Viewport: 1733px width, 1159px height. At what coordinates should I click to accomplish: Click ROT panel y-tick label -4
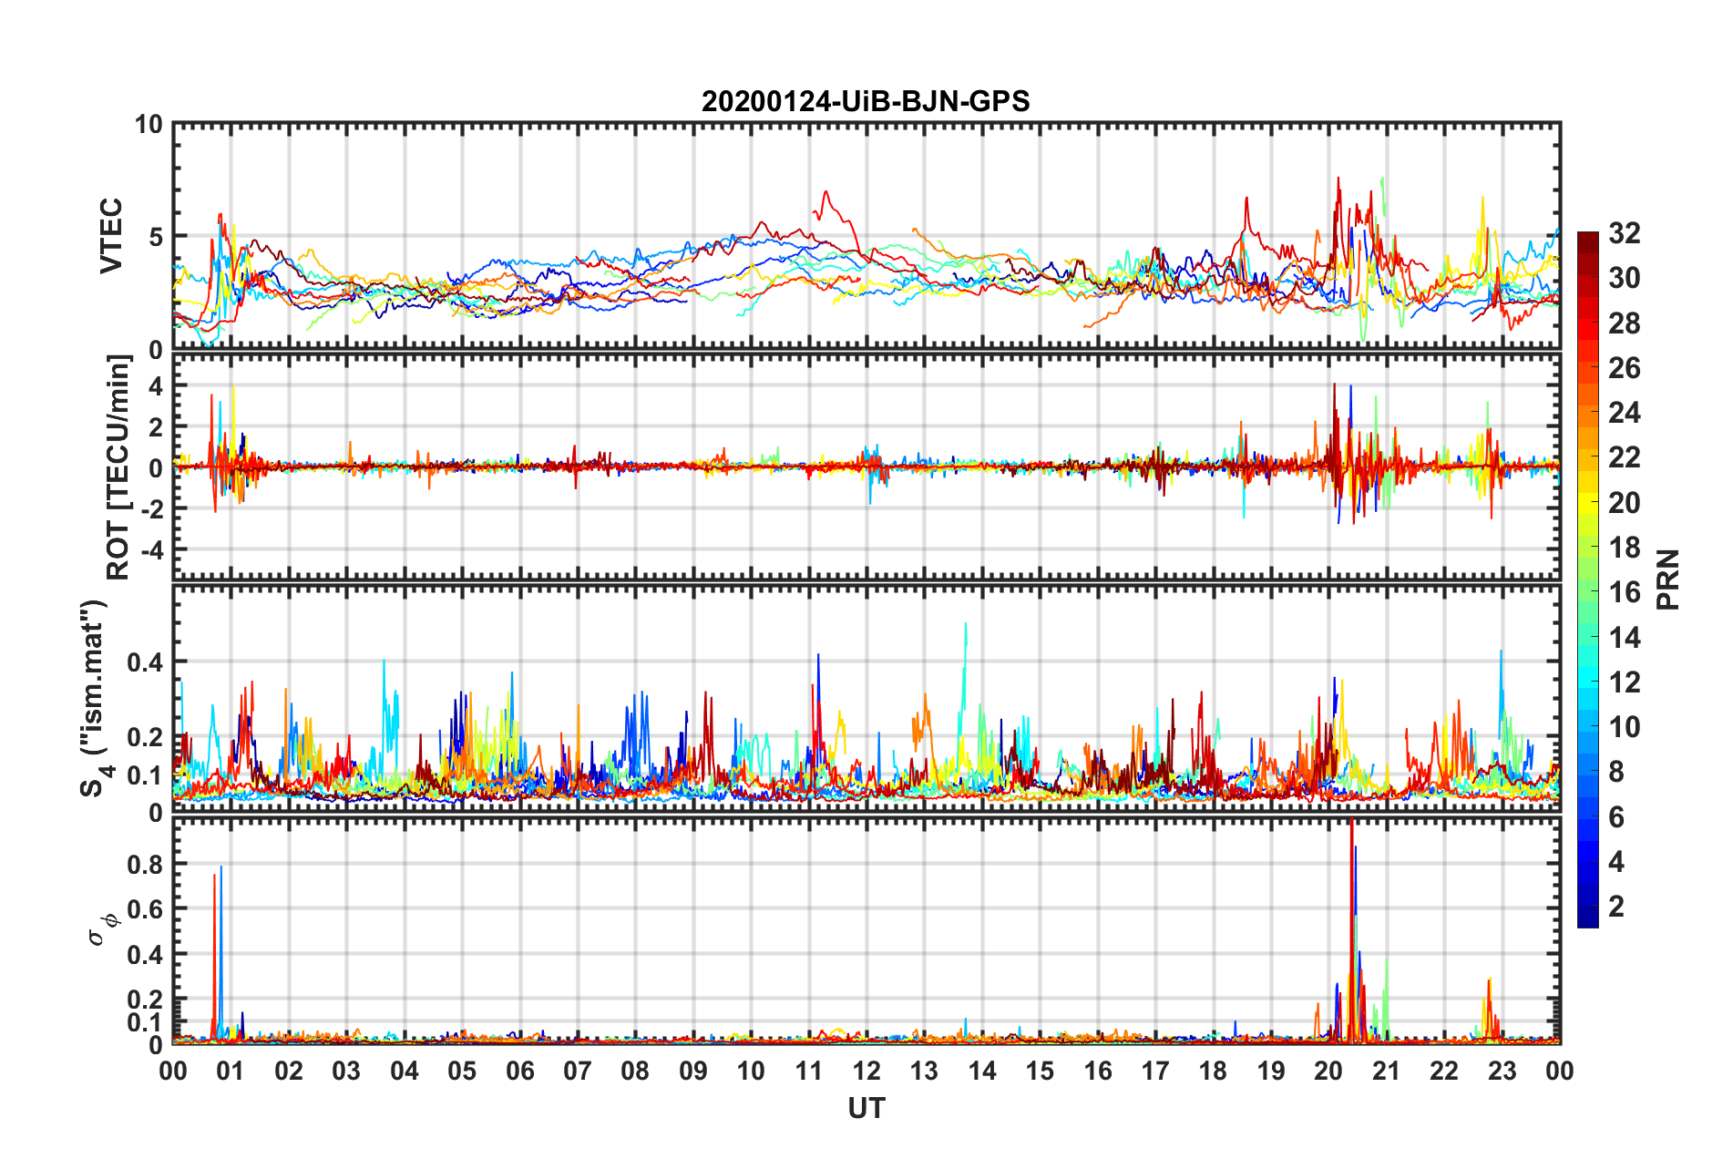(150, 549)
